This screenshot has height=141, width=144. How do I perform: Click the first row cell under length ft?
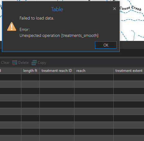30,77
